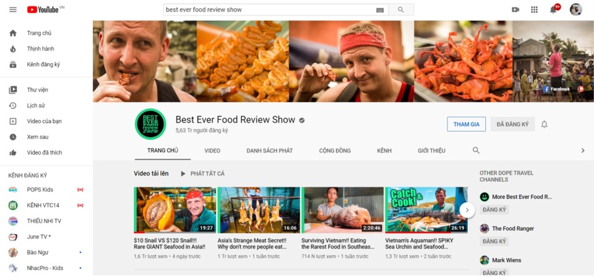Click the Lịch sử history icon
This screenshot has width=594, height=277.
[13, 106]
